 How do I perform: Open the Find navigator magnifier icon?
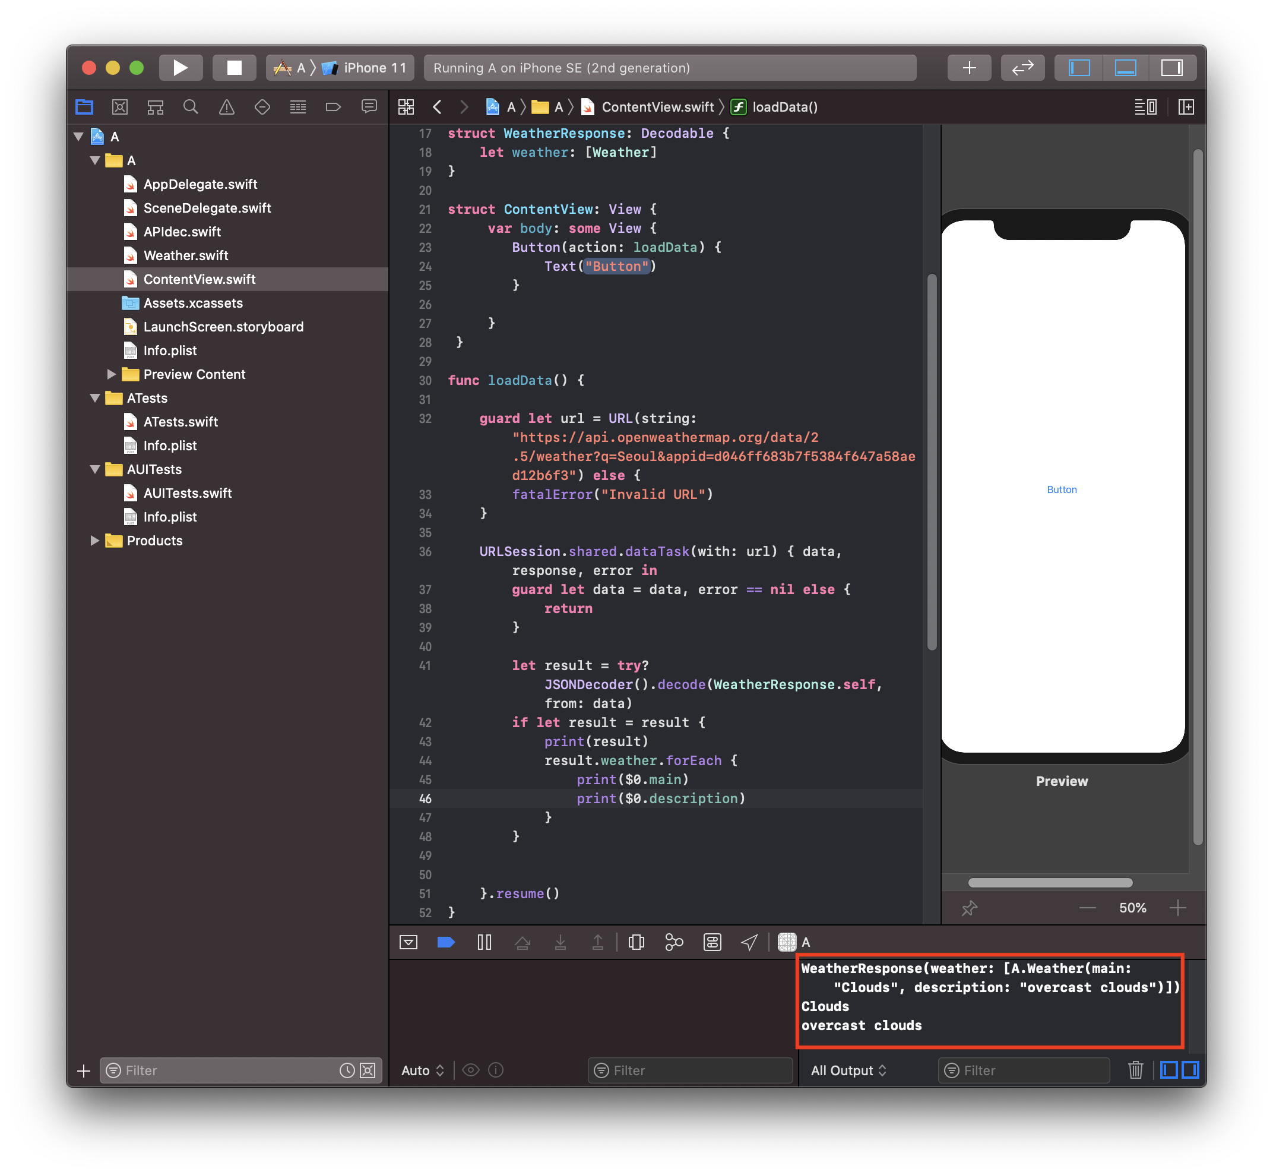(x=191, y=107)
